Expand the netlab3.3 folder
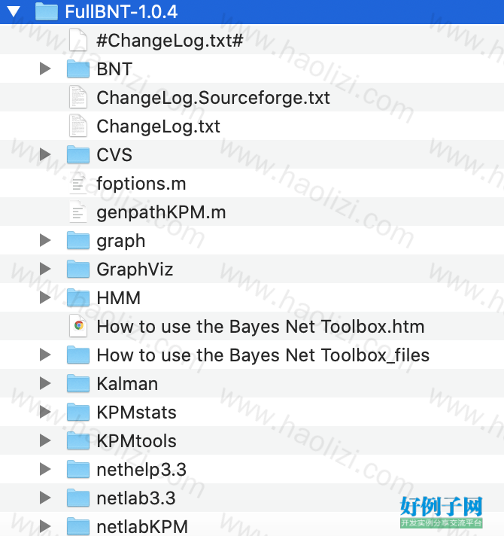The image size is (504, 536). [45, 498]
